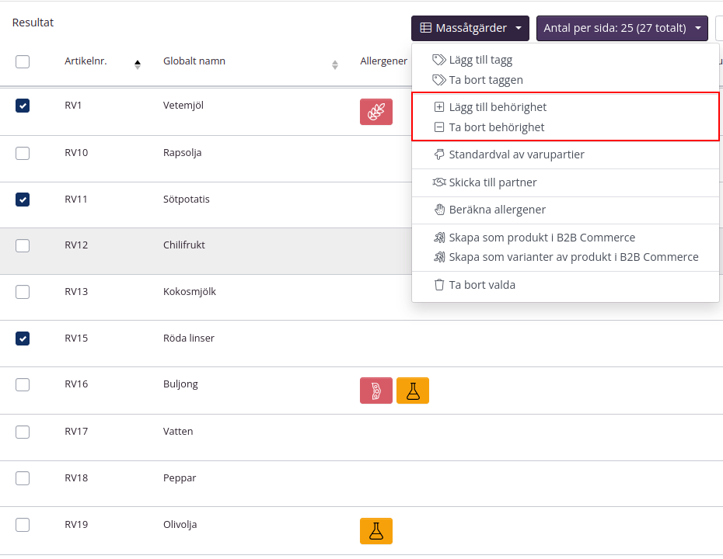Click Ta bort behörighet option
This screenshot has width=723, height=559.
pos(496,127)
